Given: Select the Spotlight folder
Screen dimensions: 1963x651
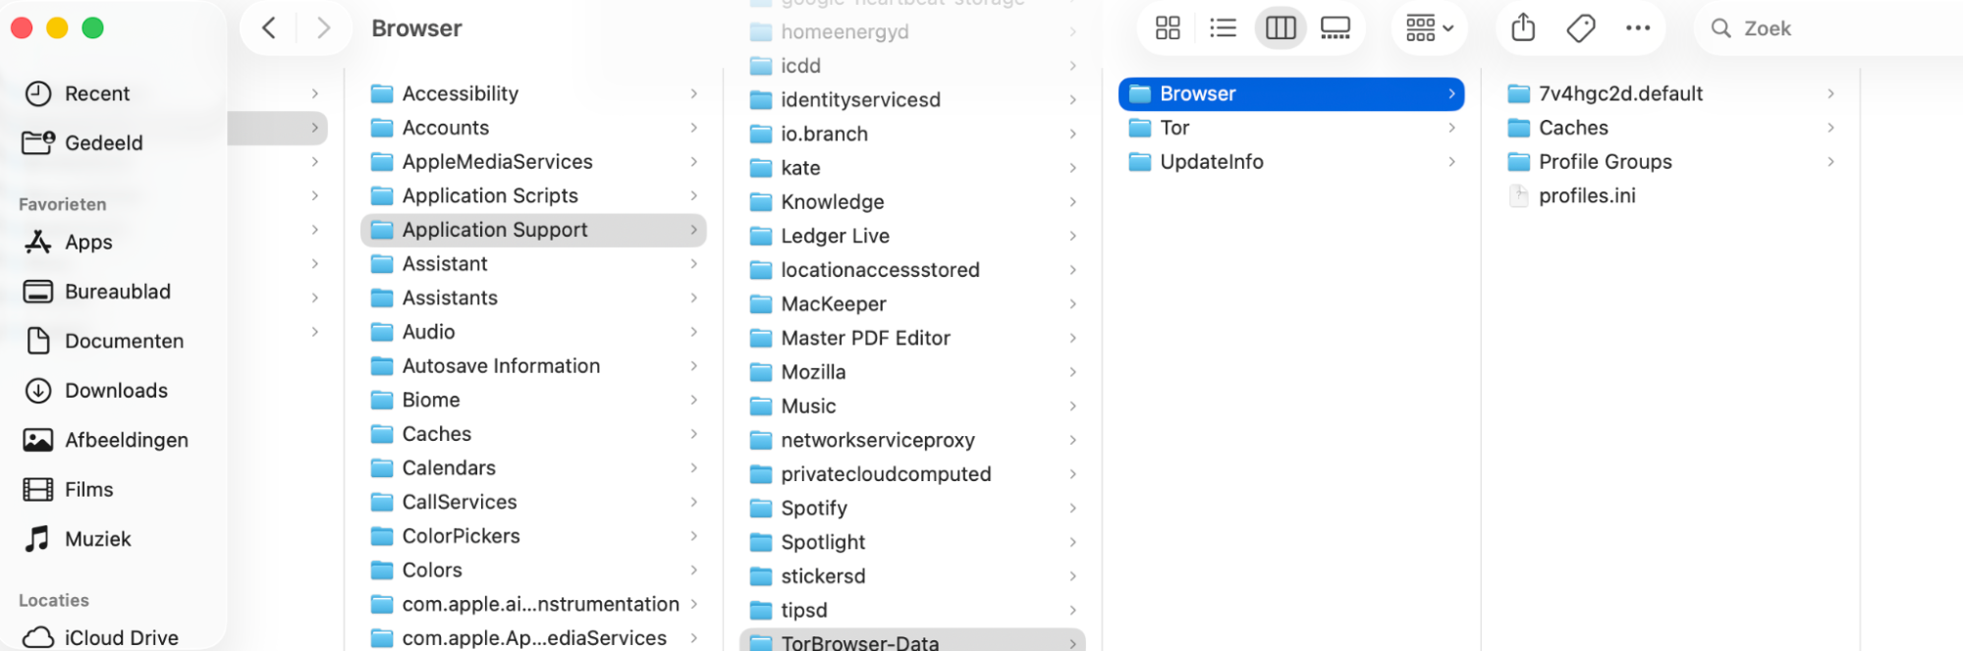Looking at the screenshot, I should [912, 542].
